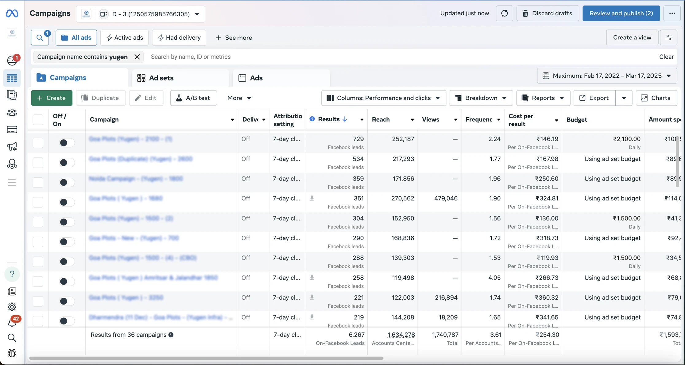The width and height of the screenshot is (685, 365).
Task: Check the select-all campaigns checkbox
Action: point(38,119)
